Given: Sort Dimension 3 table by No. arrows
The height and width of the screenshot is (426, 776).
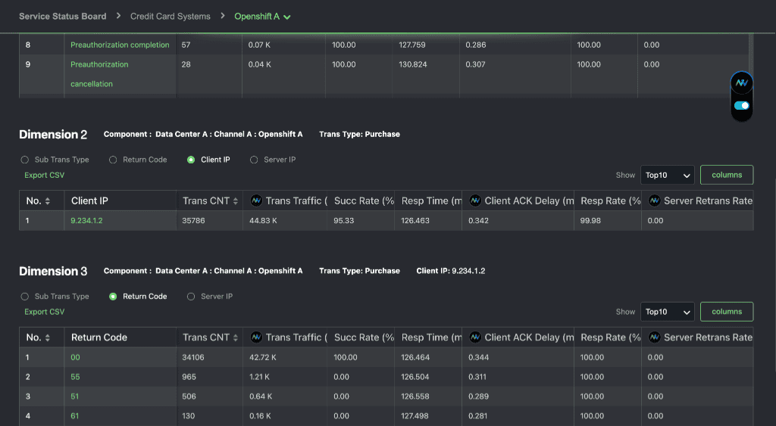Looking at the screenshot, I should pyautogui.click(x=48, y=337).
